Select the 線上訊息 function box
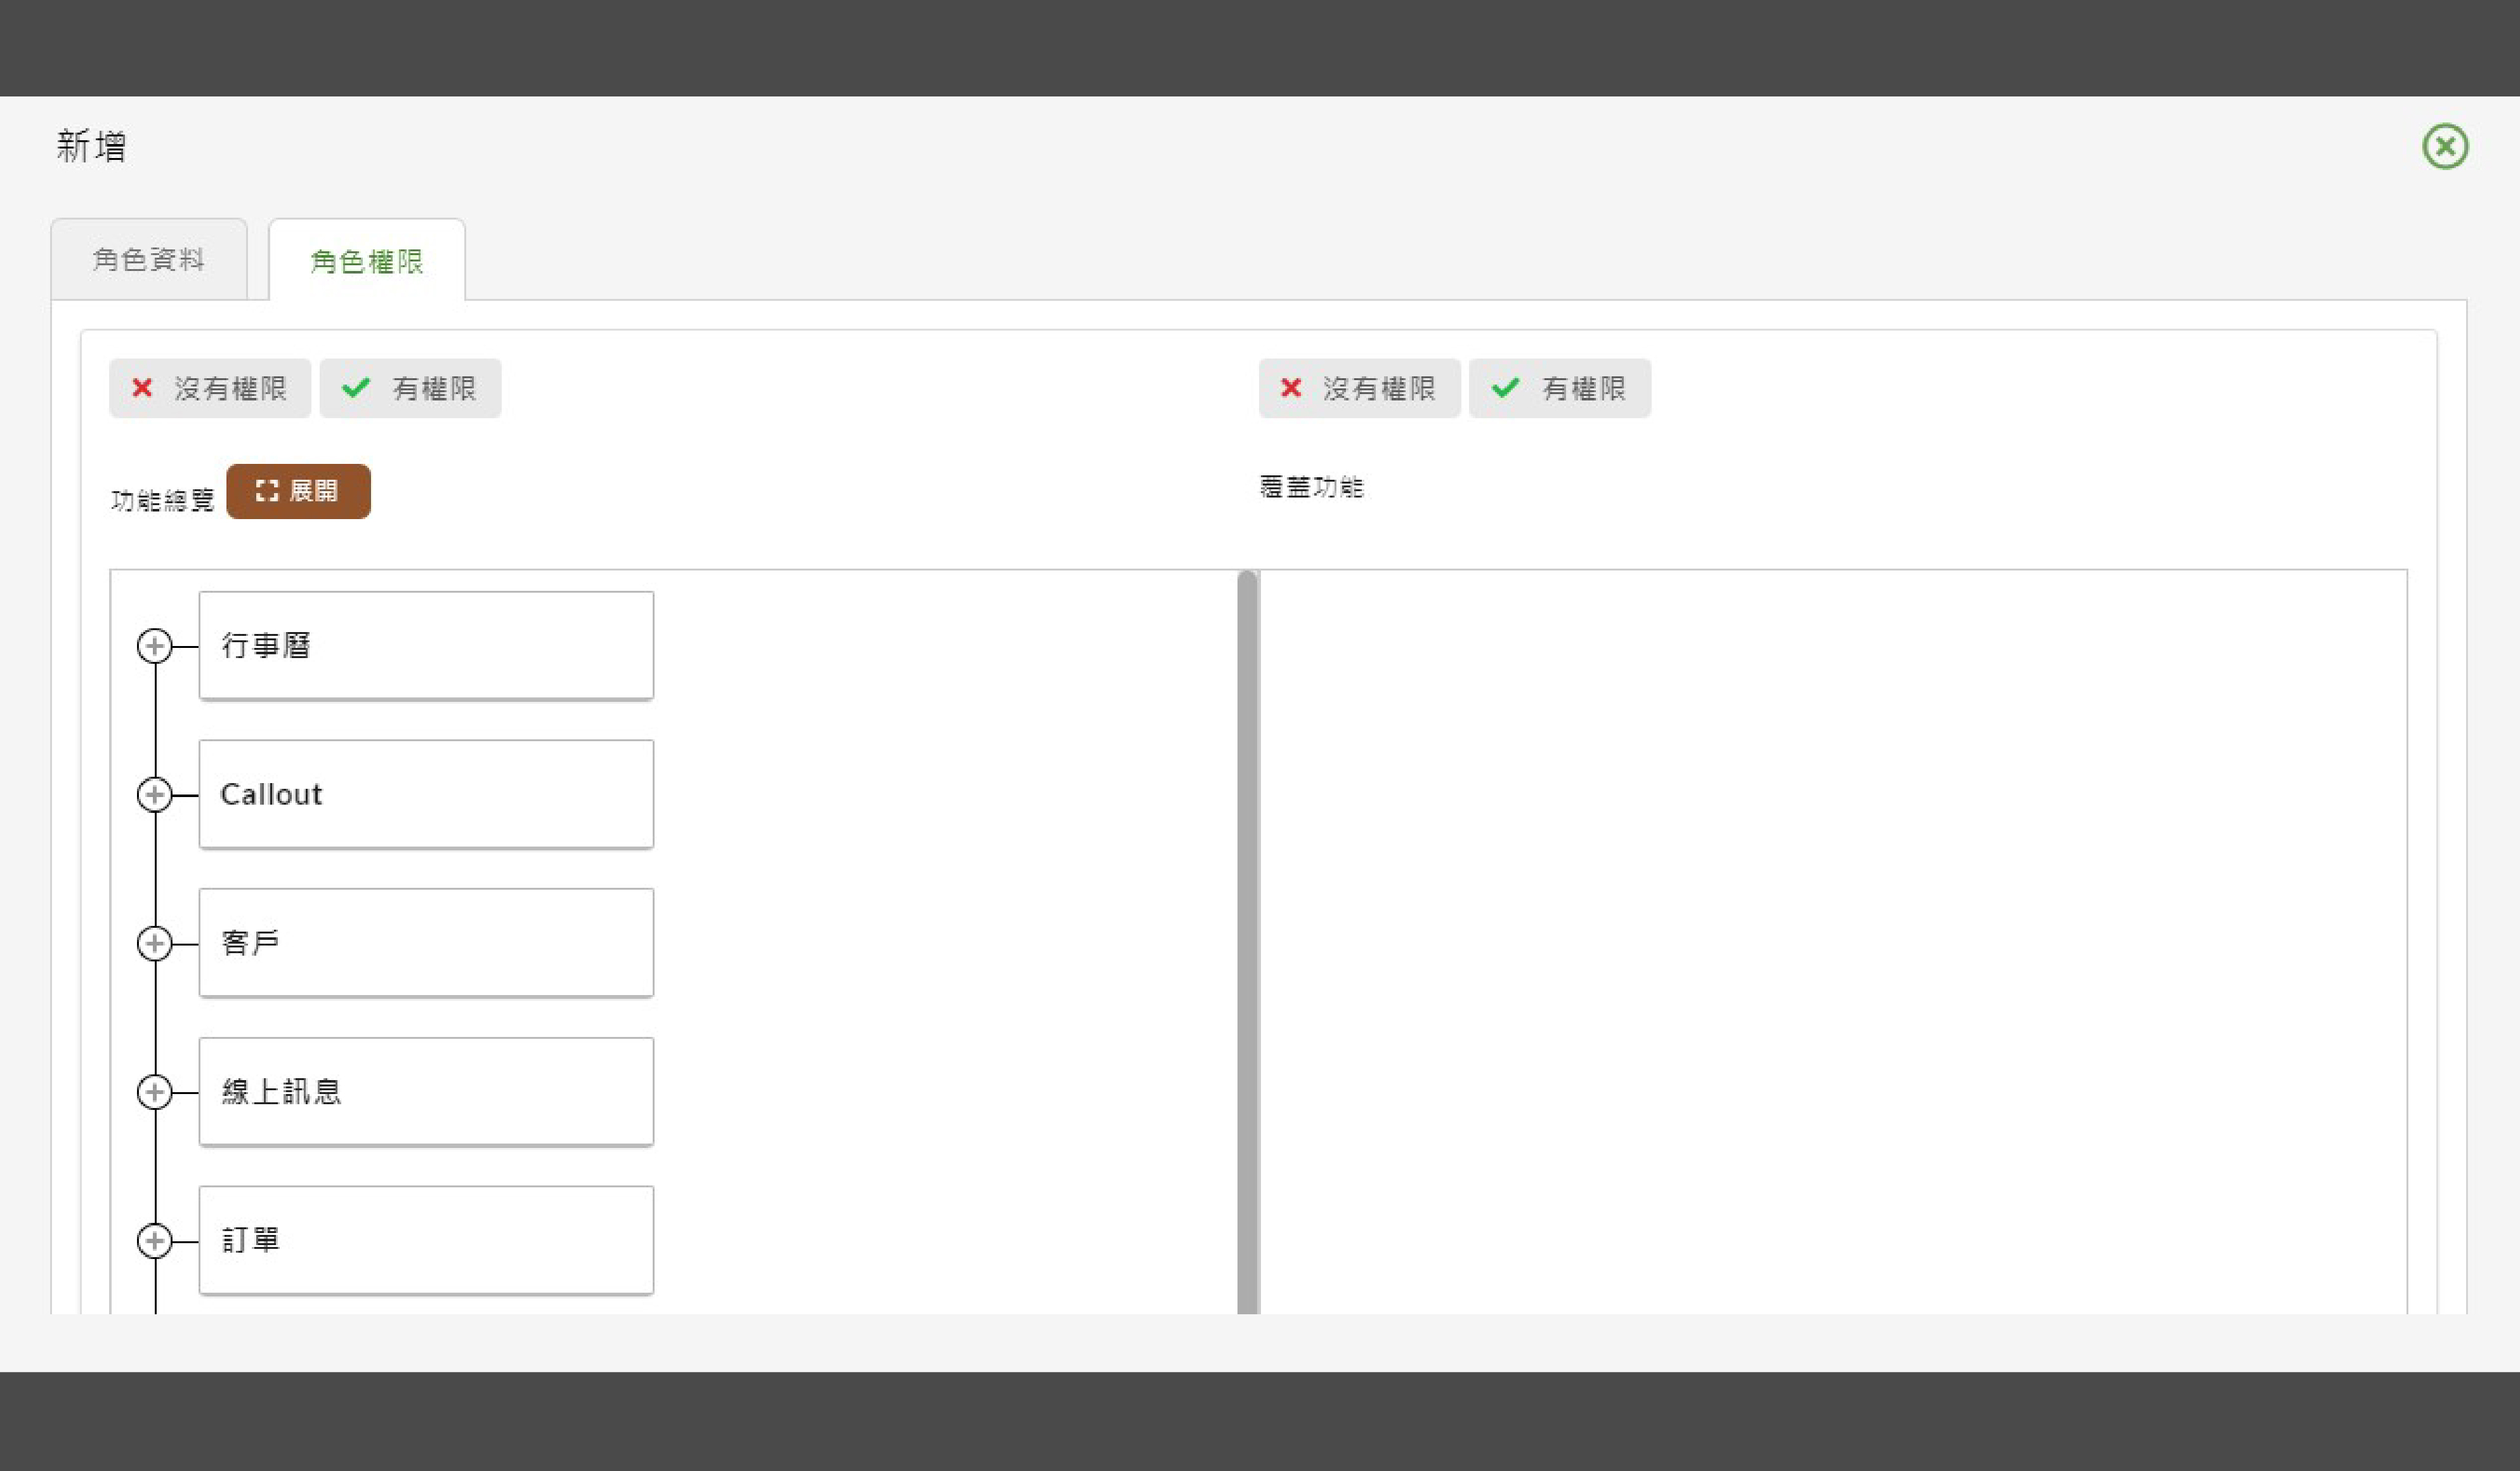The width and height of the screenshot is (2520, 1471). (x=426, y=1092)
